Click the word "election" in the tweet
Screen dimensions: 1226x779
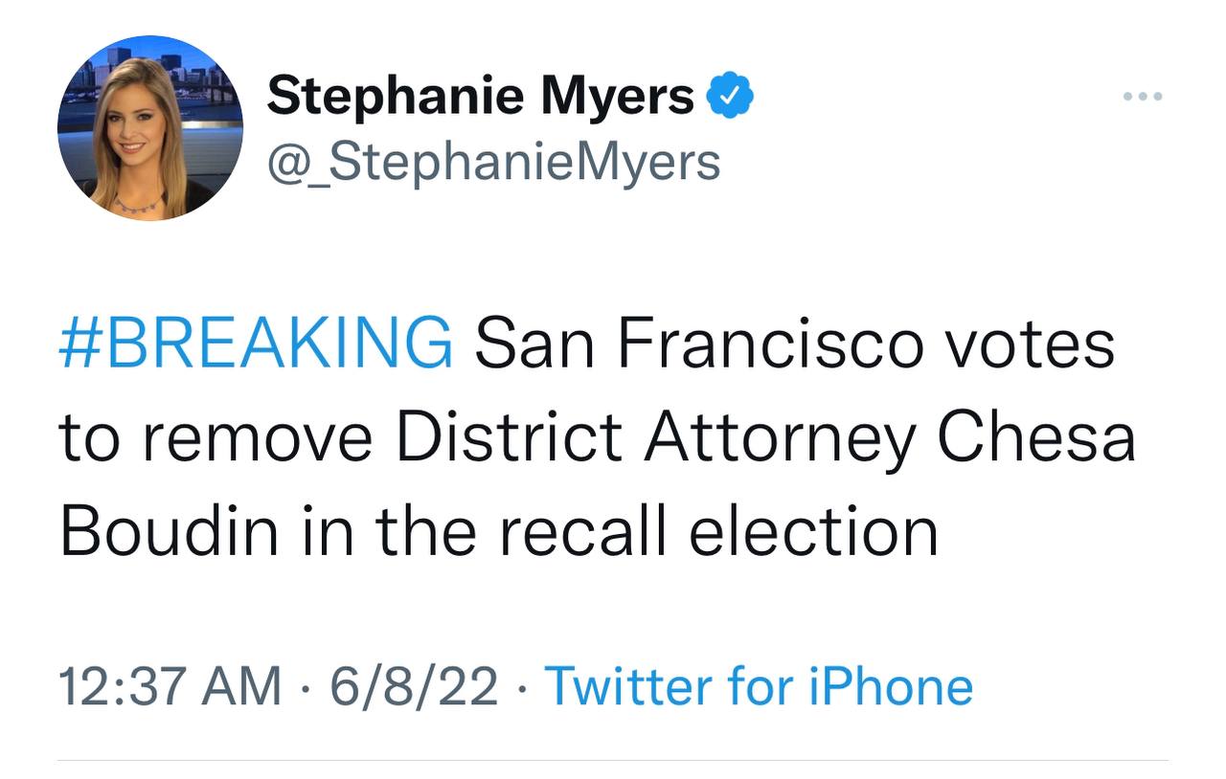click(814, 531)
